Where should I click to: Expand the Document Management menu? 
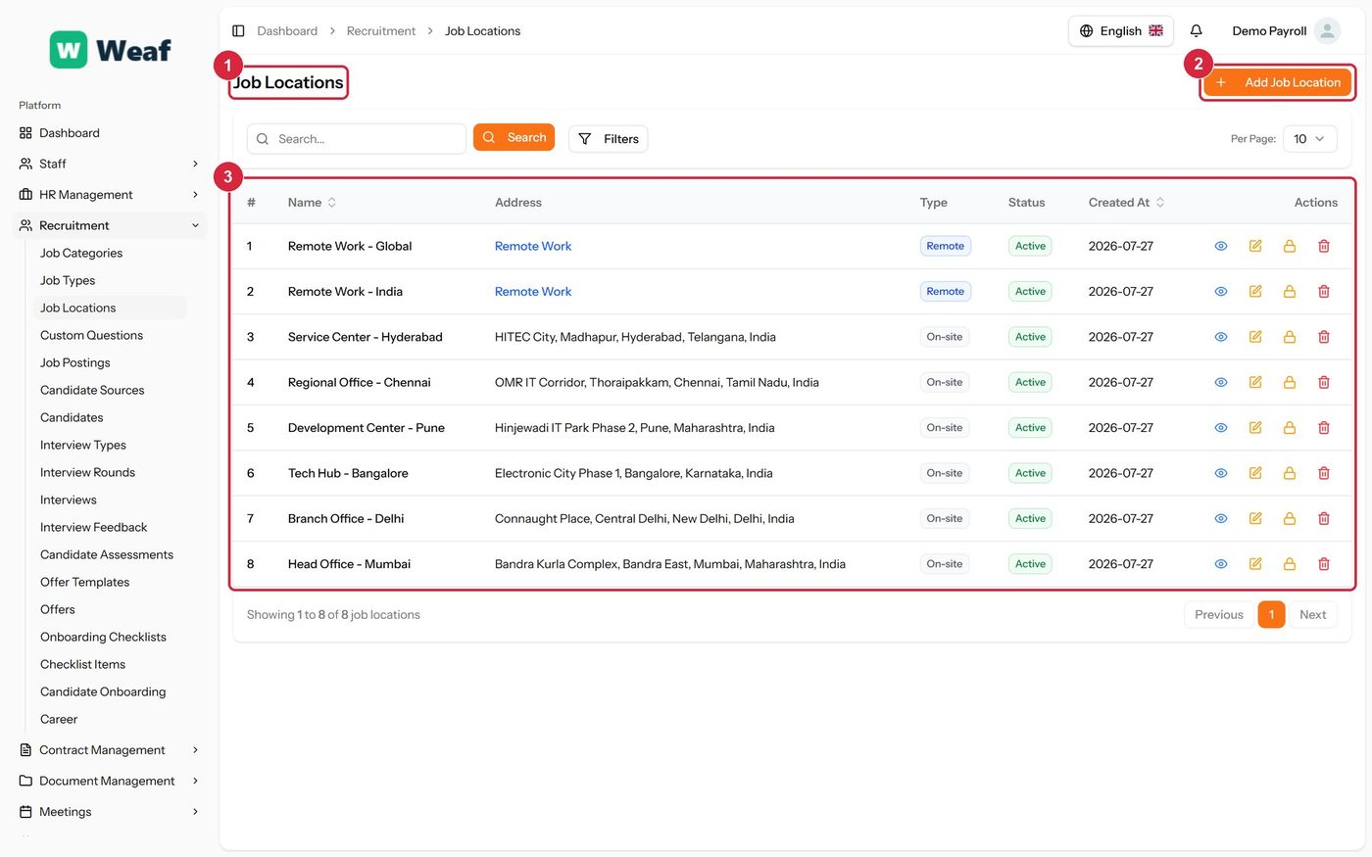click(110, 781)
